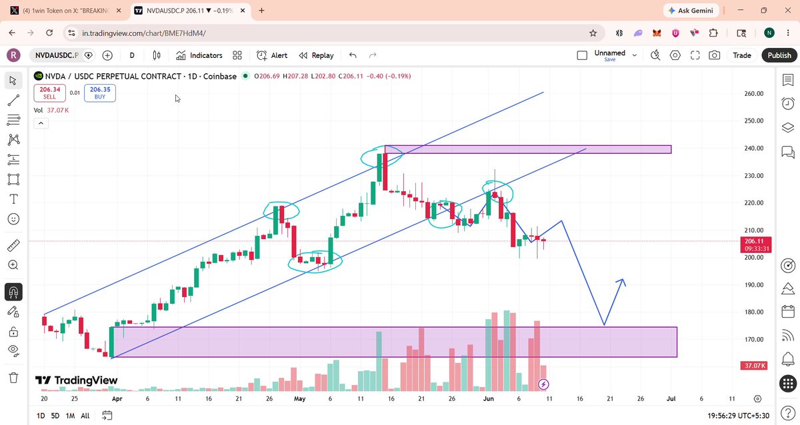Undo the last chart action
This screenshot has height=425, width=800.
[x=353, y=55]
